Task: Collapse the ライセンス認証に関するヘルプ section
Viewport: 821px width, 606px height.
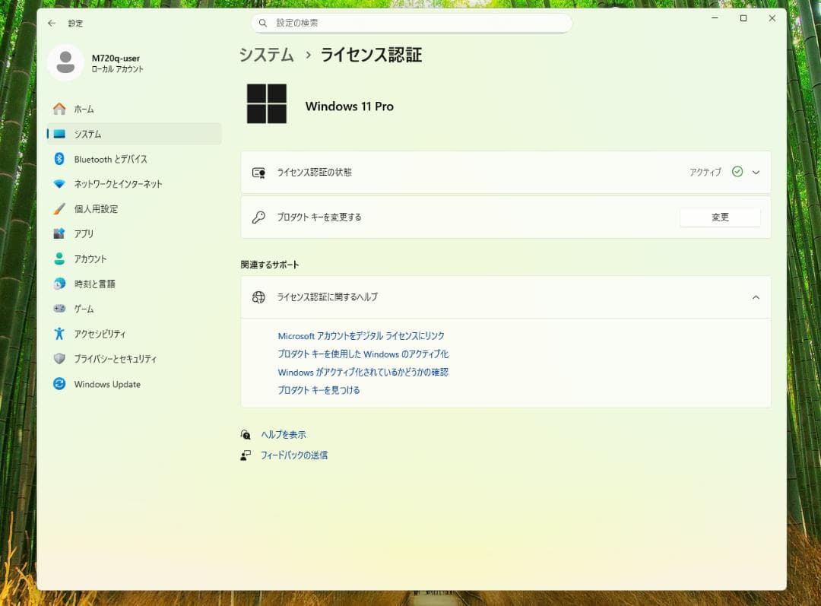Action: [756, 297]
